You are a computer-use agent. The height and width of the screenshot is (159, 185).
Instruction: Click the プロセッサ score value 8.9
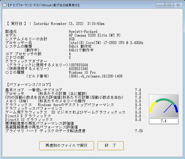point(138,94)
